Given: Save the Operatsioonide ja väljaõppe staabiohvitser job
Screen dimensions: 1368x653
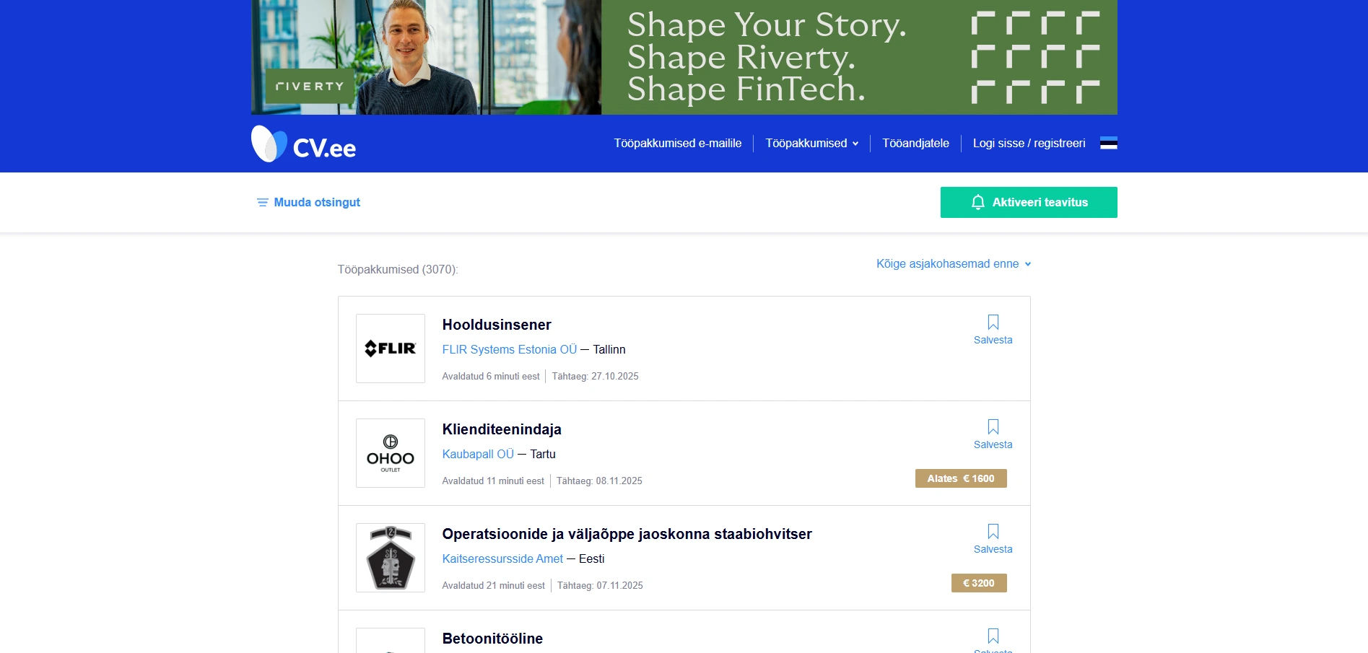Looking at the screenshot, I should [x=993, y=539].
